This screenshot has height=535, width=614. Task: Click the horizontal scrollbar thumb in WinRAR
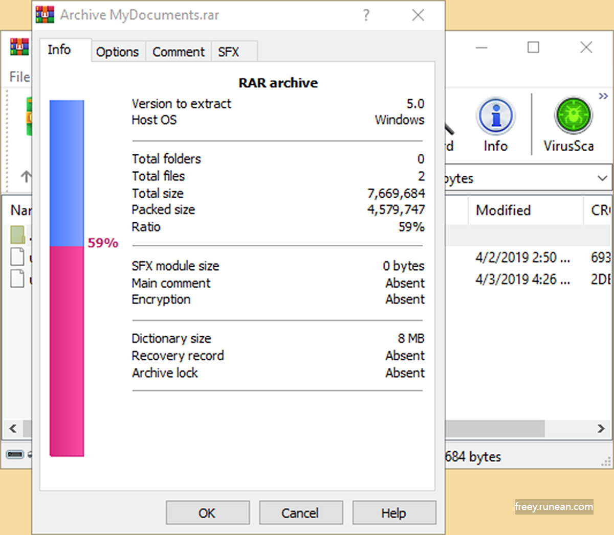tap(494, 428)
